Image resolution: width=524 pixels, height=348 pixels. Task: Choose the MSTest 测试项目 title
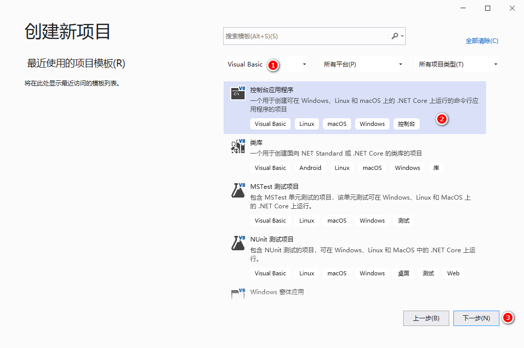(274, 186)
